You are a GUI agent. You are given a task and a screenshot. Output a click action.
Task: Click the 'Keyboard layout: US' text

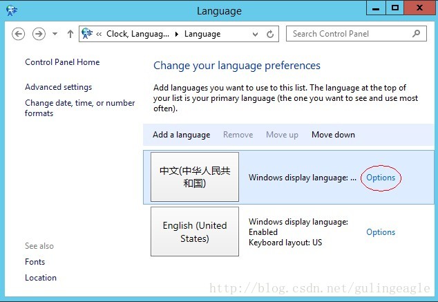point(285,243)
